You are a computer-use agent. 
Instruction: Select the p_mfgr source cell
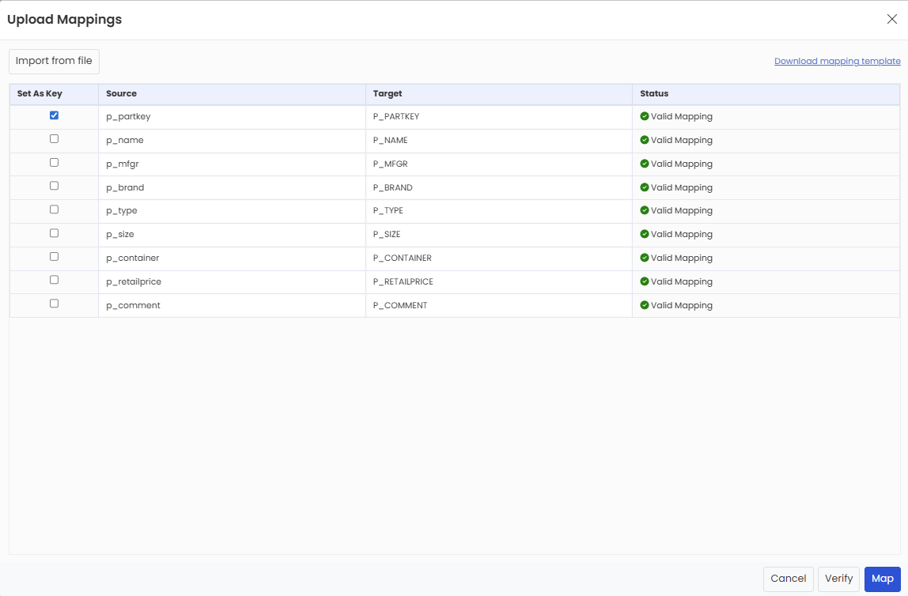point(233,164)
